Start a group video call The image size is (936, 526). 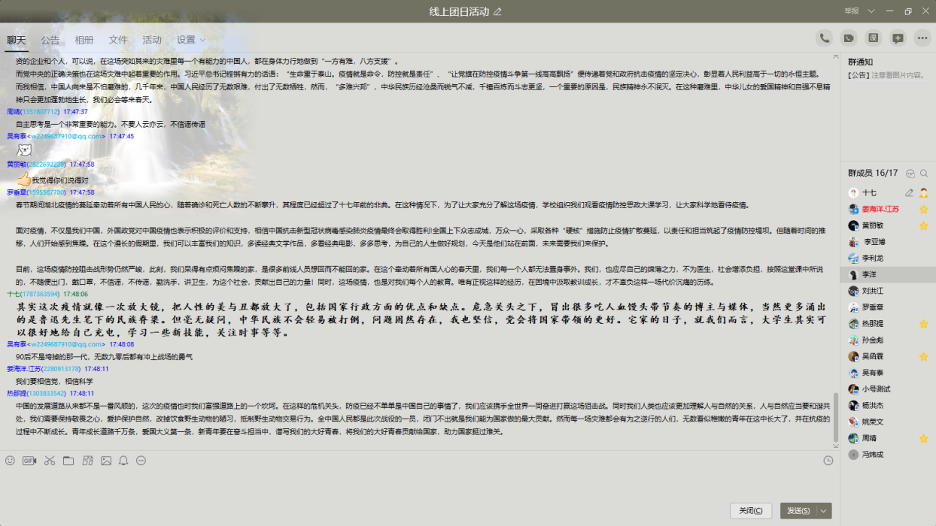tap(849, 38)
